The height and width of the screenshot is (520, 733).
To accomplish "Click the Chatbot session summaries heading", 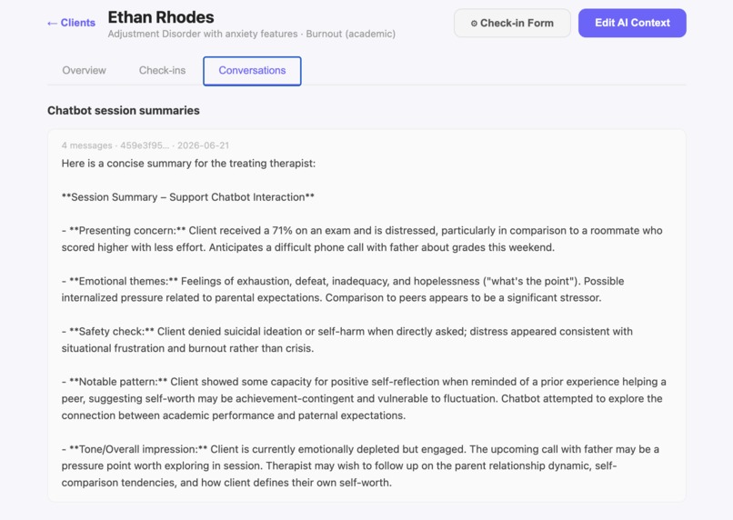I will (124, 111).
